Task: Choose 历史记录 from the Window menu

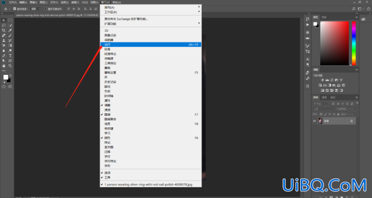Action: coord(151,82)
